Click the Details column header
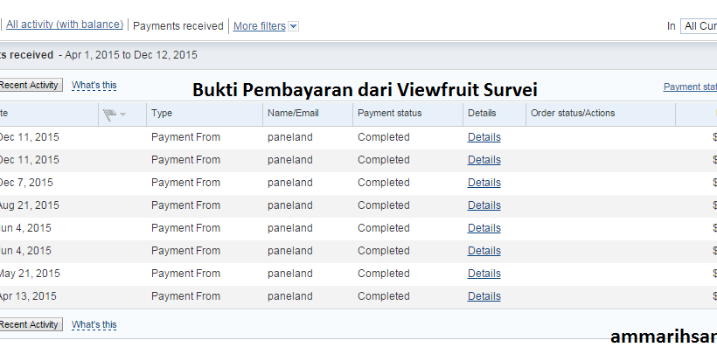 point(482,114)
